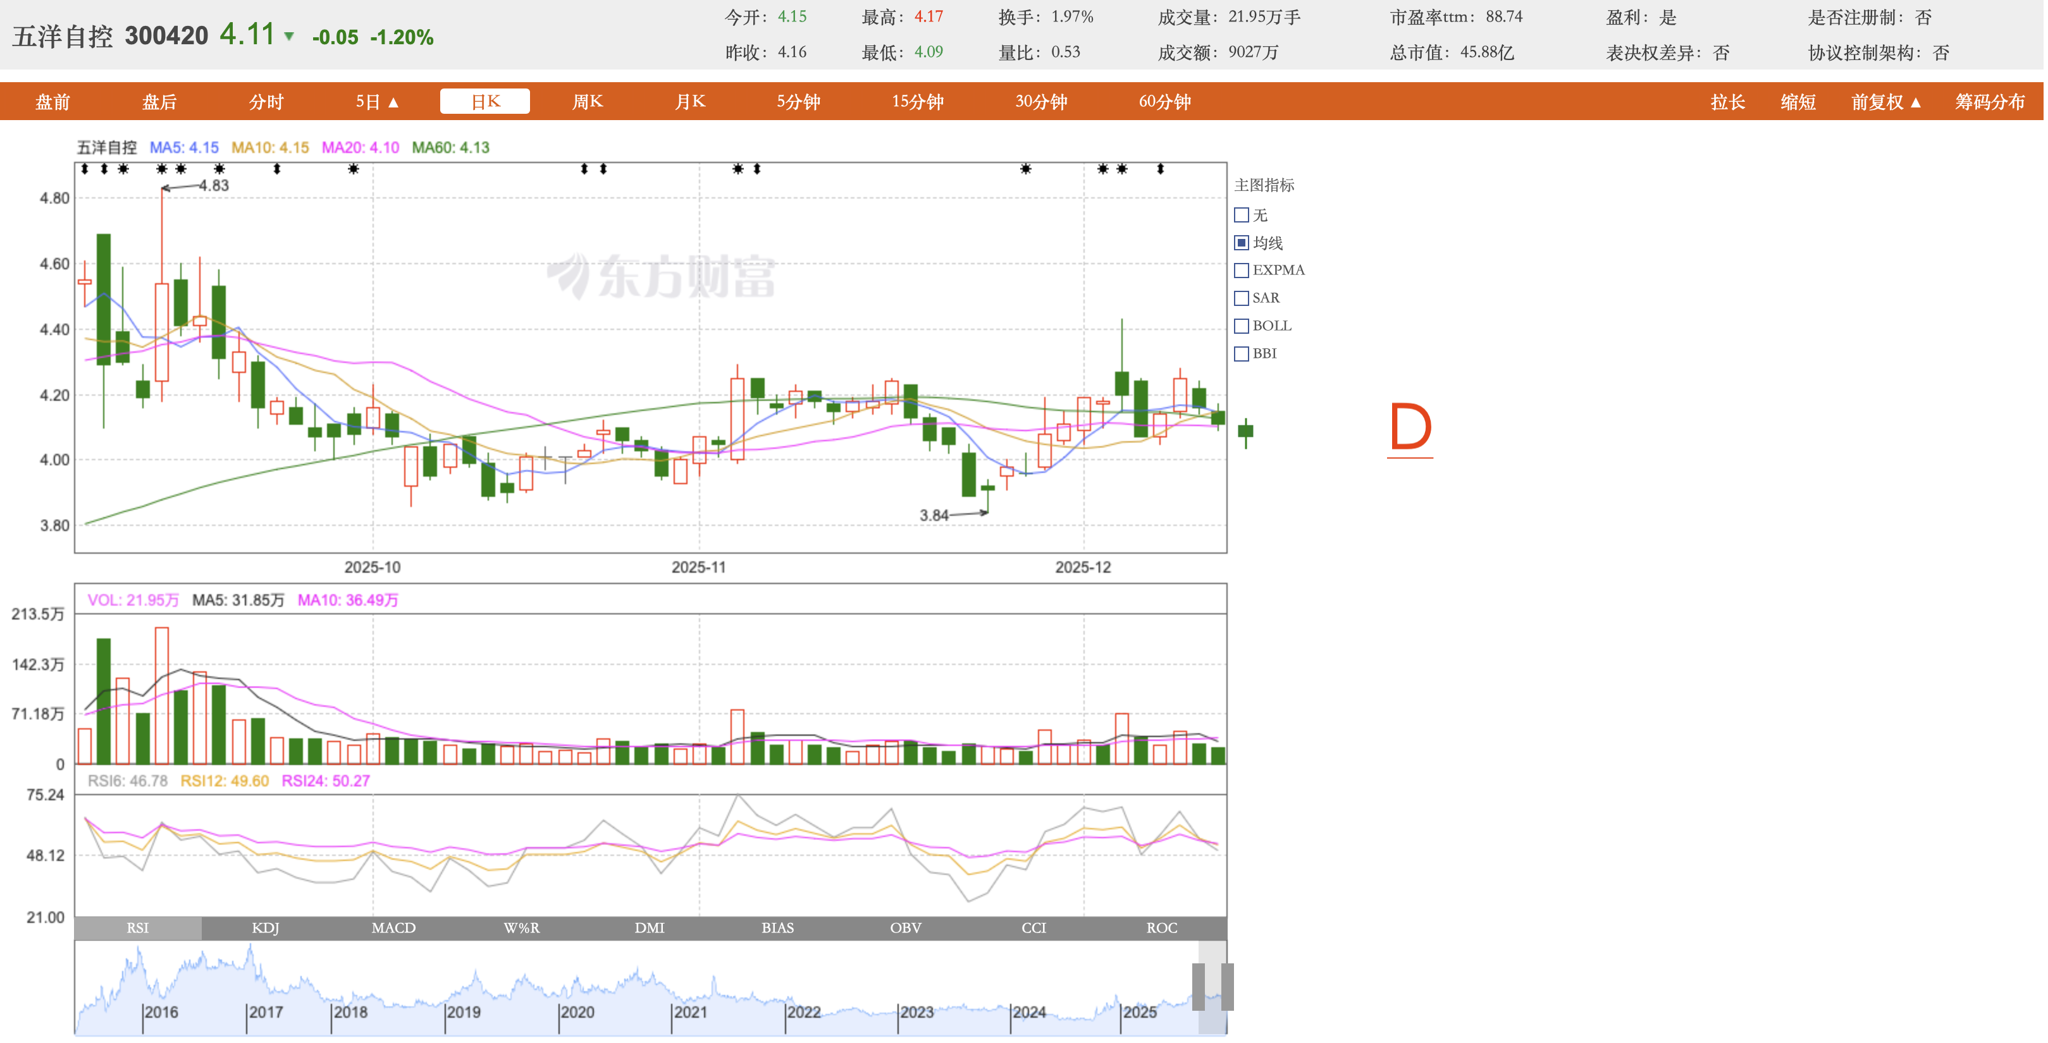The height and width of the screenshot is (1043, 2048).
Task: Click the right handle of the timeline range selector
Action: click(1227, 987)
